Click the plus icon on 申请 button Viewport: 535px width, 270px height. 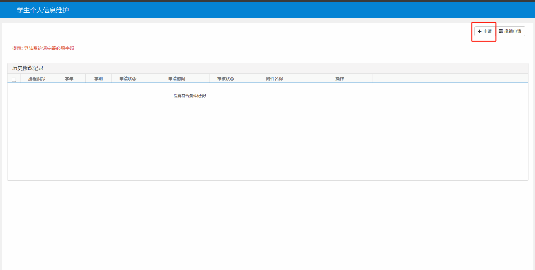(x=479, y=32)
